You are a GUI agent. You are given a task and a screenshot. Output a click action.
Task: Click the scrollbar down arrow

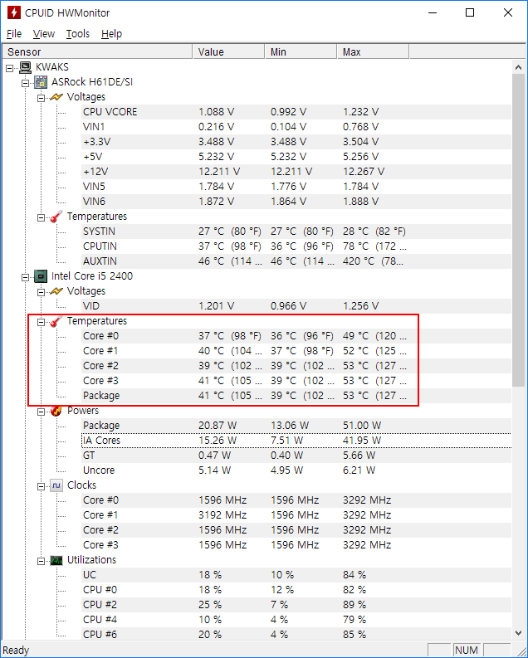tap(518, 633)
